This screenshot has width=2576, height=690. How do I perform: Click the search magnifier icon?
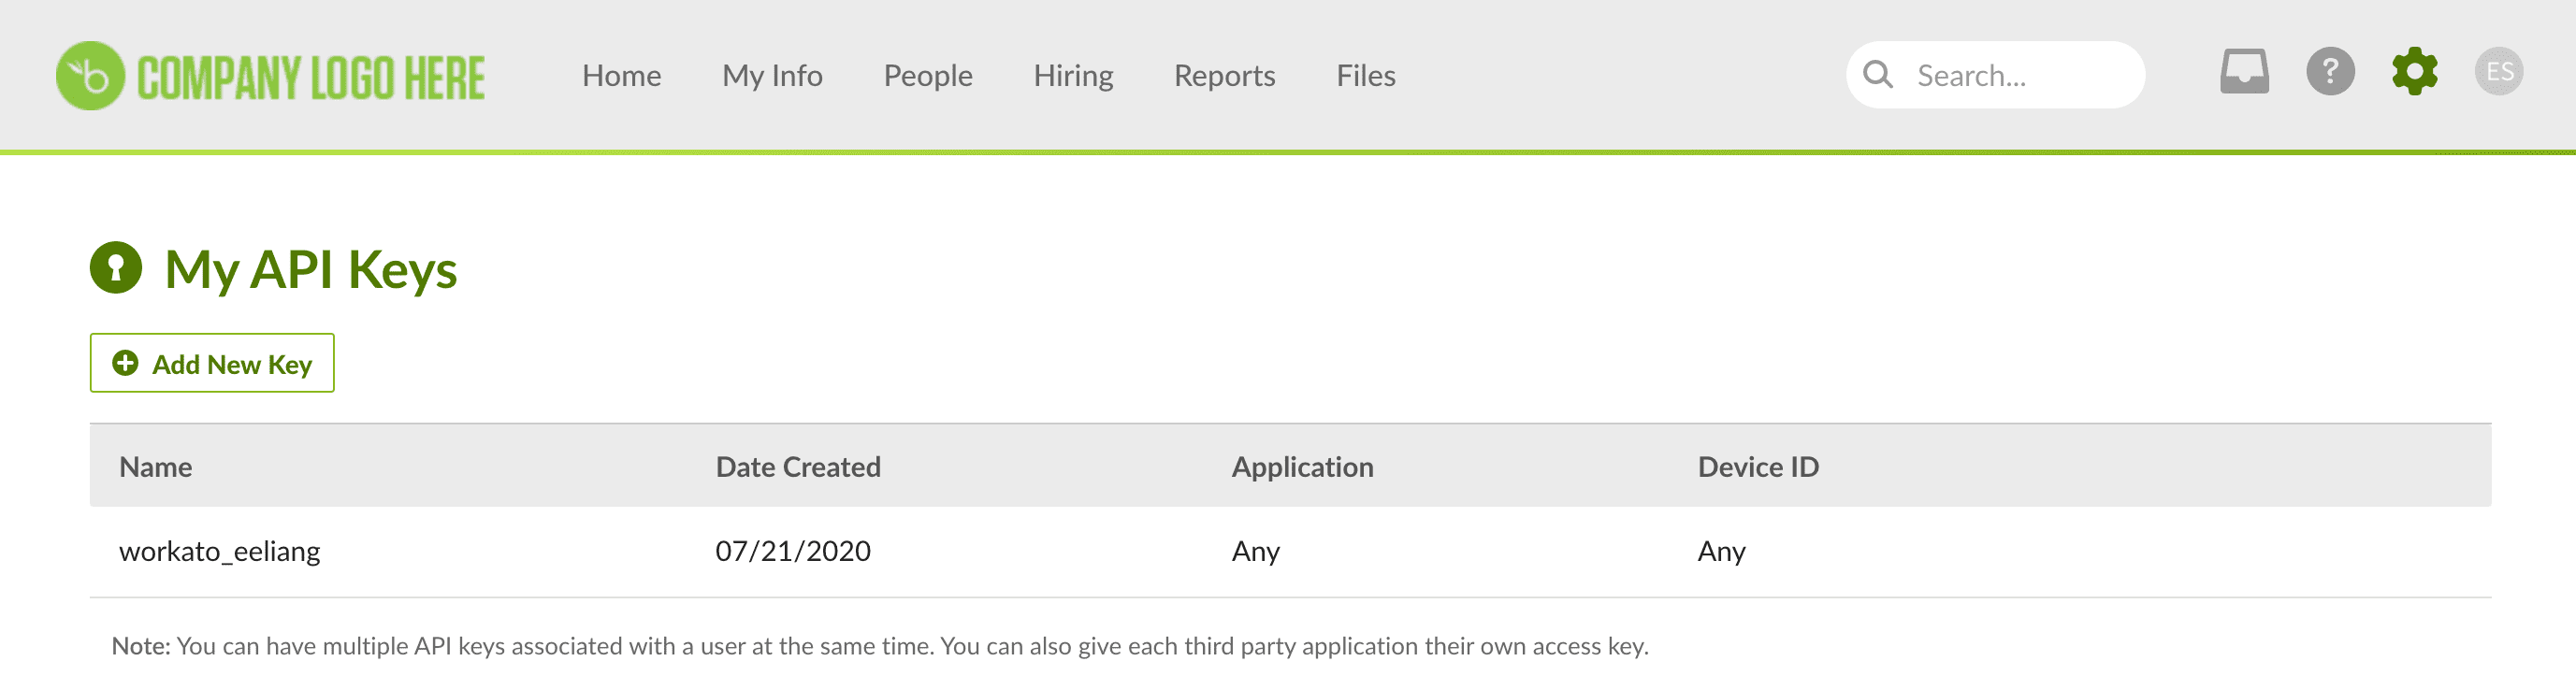[x=1878, y=75]
